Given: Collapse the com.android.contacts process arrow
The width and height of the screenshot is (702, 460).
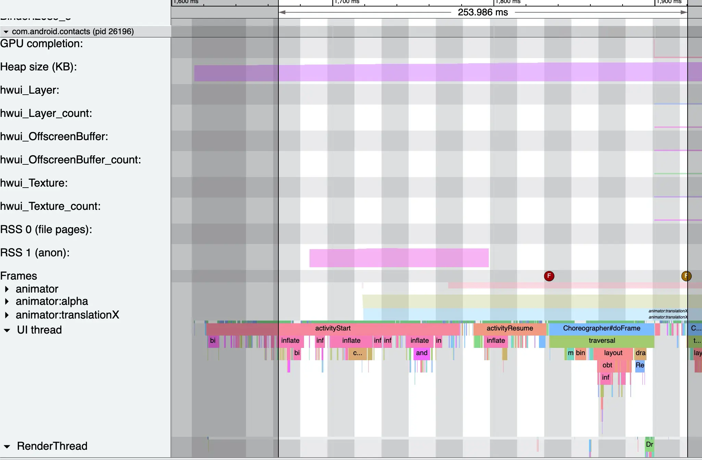Looking at the screenshot, I should (6, 32).
